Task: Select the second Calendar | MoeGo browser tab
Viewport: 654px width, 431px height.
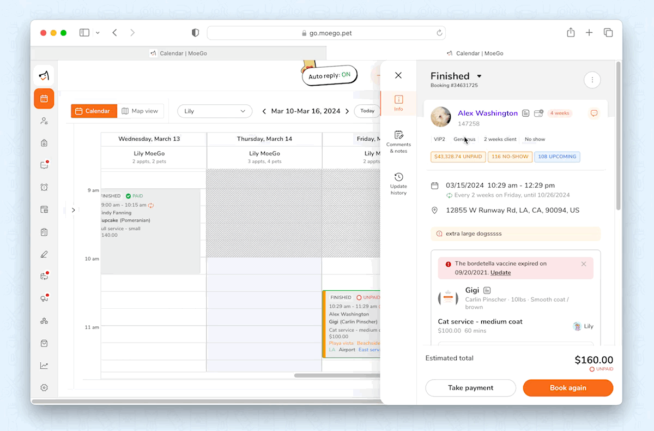Action: (x=474, y=53)
